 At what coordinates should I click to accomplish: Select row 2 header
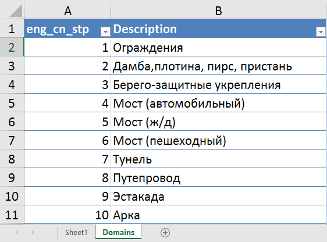click(x=12, y=47)
